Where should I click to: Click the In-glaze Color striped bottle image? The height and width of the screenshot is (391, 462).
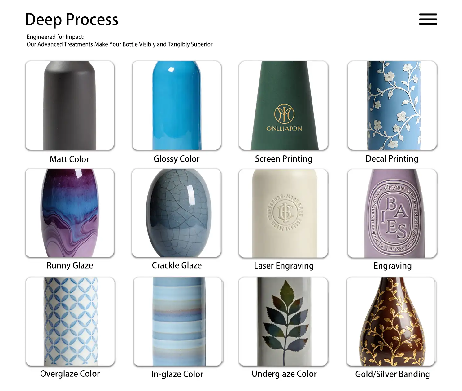178,322
